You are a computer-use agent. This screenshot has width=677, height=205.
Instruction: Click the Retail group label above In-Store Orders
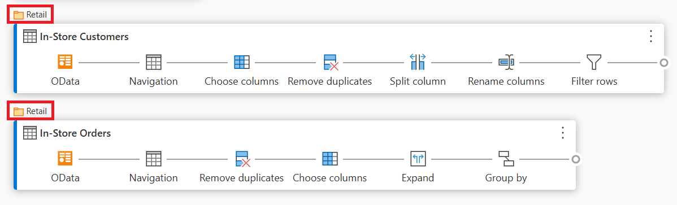click(30, 112)
